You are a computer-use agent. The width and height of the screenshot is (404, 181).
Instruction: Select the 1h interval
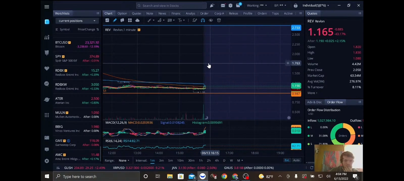[201, 160]
